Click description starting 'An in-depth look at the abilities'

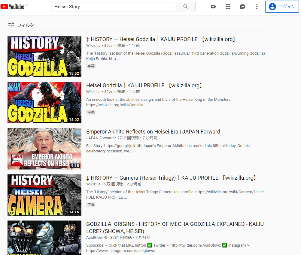coord(159,102)
